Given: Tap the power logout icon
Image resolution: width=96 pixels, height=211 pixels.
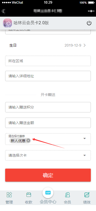Looking at the screenshot, I should point(89,23).
